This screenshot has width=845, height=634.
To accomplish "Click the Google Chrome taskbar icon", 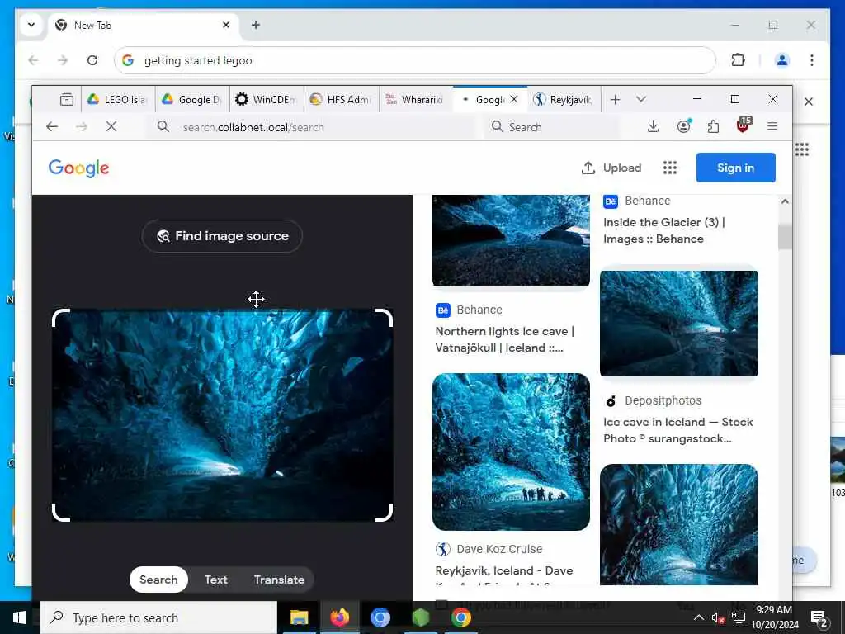I will pyautogui.click(x=461, y=617).
